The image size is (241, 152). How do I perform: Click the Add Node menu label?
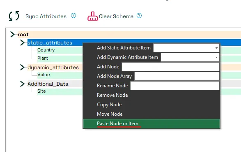coord(108,67)
